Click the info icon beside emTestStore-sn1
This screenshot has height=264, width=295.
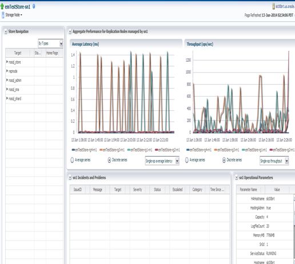pyautogui.click(x=34, y=6)
